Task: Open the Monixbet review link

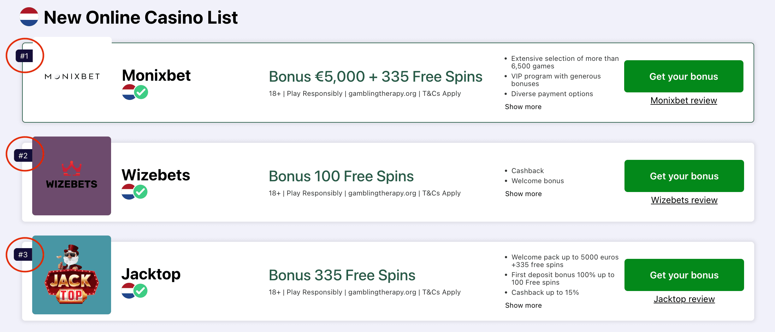Action: click(x=683, y=101)
